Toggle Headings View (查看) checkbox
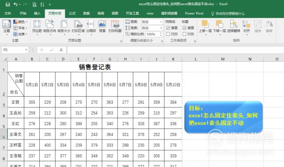The height and width of the screenshot is (167, 284). coord(184,28)
